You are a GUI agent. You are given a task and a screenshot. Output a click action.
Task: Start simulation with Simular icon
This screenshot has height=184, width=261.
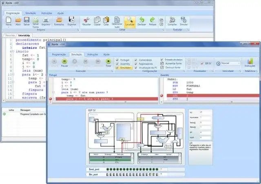(x=184, y=21)
